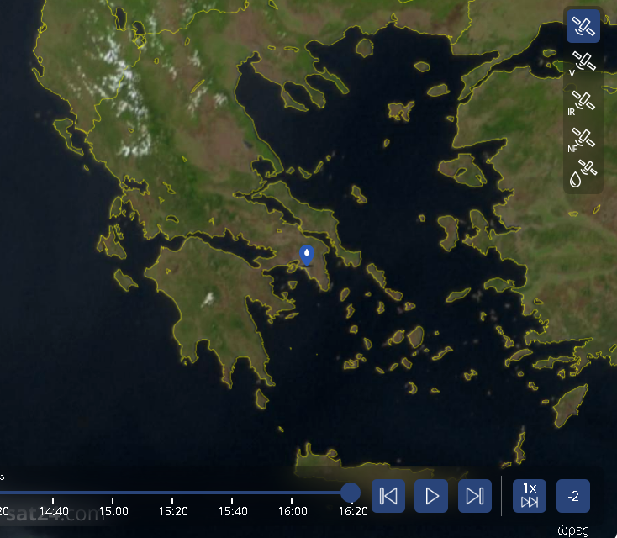Viewport: 617px width, 538px height.
Task: Open the sat24.com watermark link
Action: point(59,514)
